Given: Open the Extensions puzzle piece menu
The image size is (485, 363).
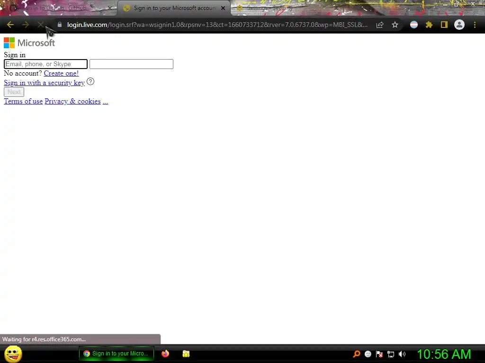Looking at the screenshot, I should (x=429, y=25).
